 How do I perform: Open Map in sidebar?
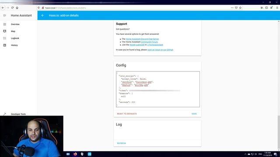tap(13, 31)
